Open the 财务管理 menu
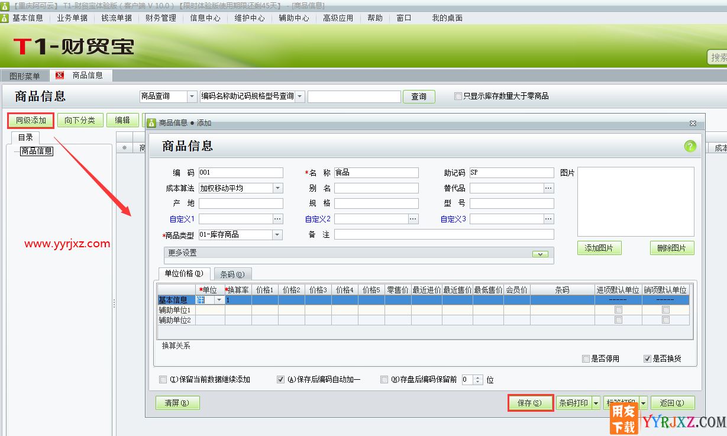 pos(161,18)
